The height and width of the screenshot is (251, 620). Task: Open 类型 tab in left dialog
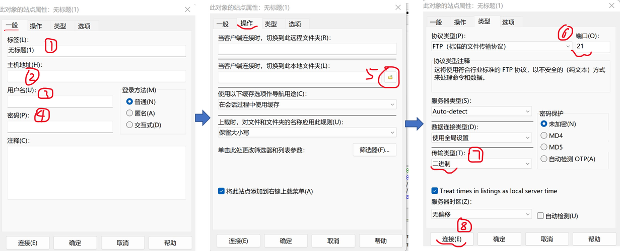click(x=60, y=26)
